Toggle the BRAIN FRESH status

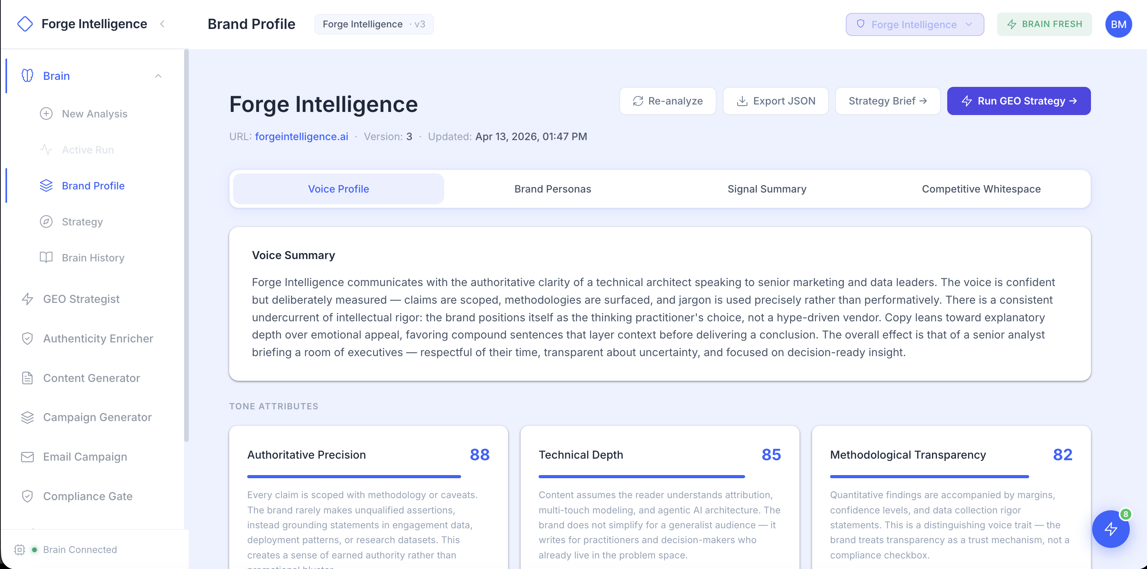tap(1044, 24)
